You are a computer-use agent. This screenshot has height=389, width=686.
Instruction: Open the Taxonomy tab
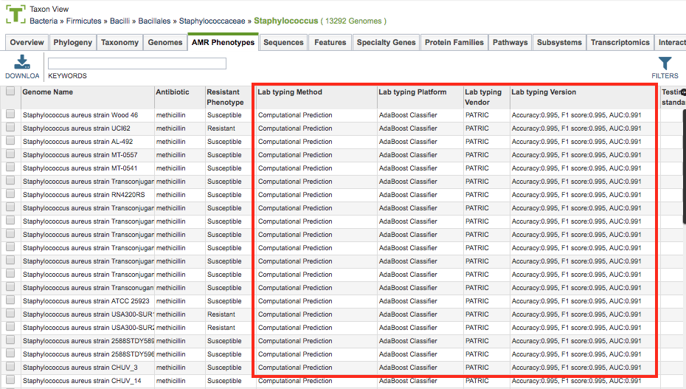pos(120,43)
